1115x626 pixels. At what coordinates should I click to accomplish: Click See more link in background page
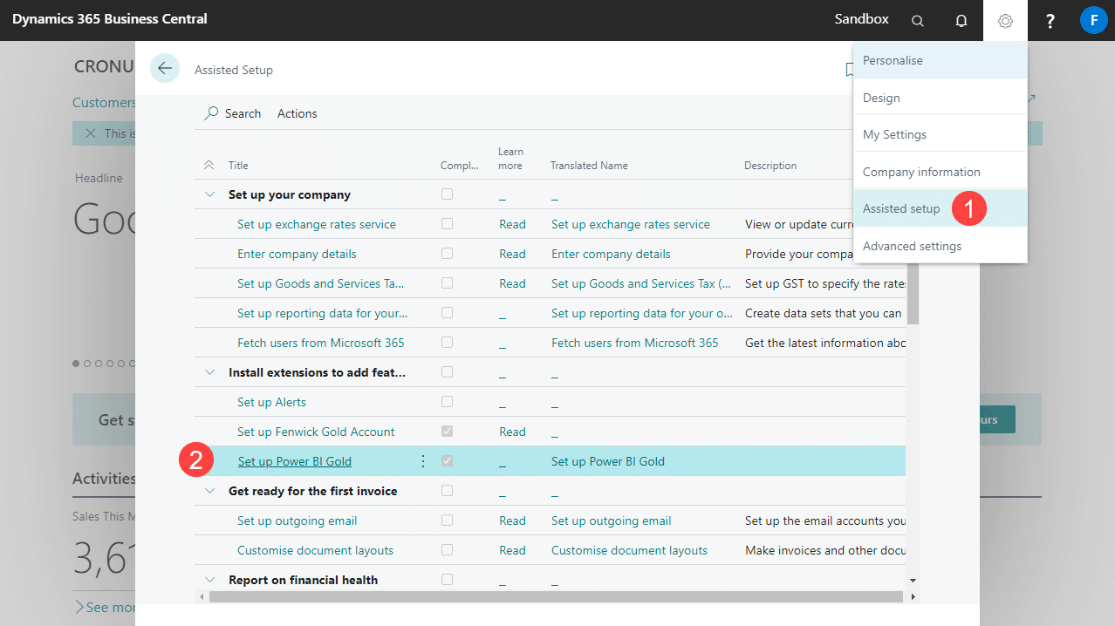[x=105, y=607]
